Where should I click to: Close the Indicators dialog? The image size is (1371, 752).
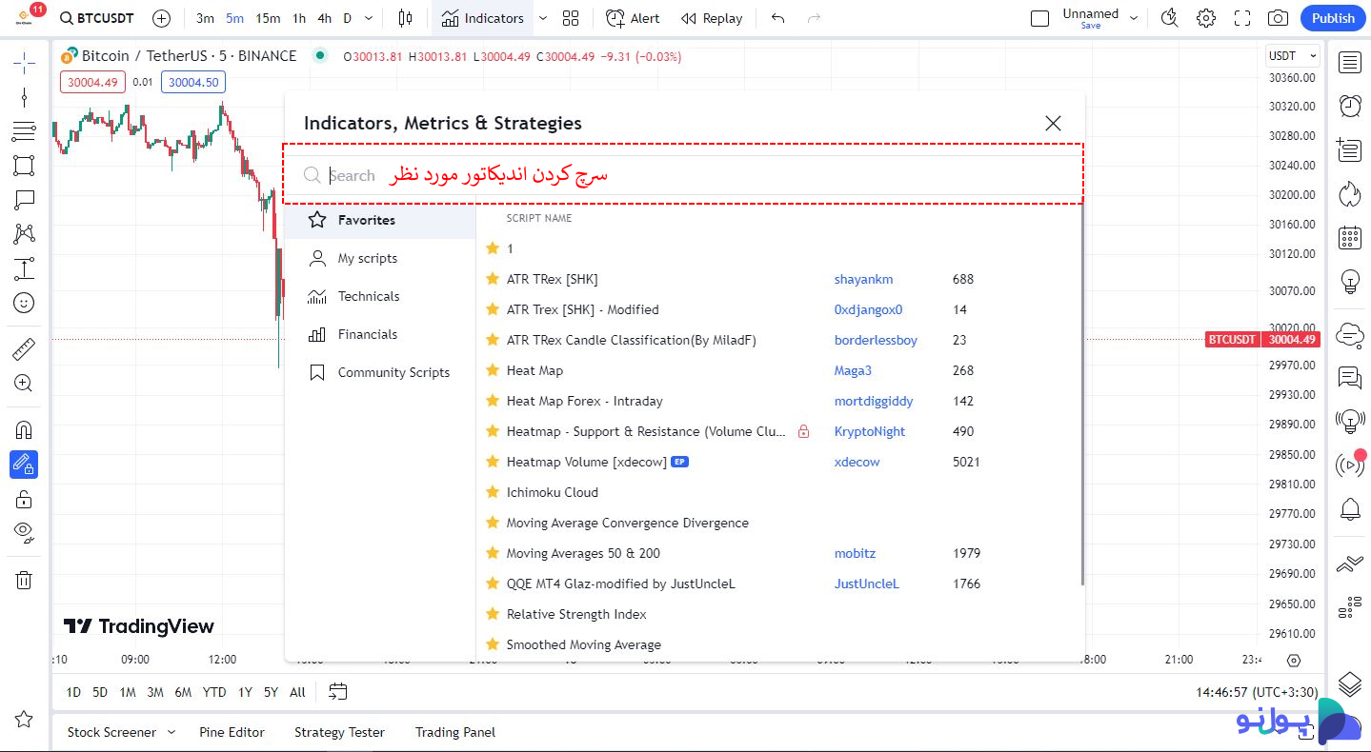pyautogui.click(x=1053, y=123)
